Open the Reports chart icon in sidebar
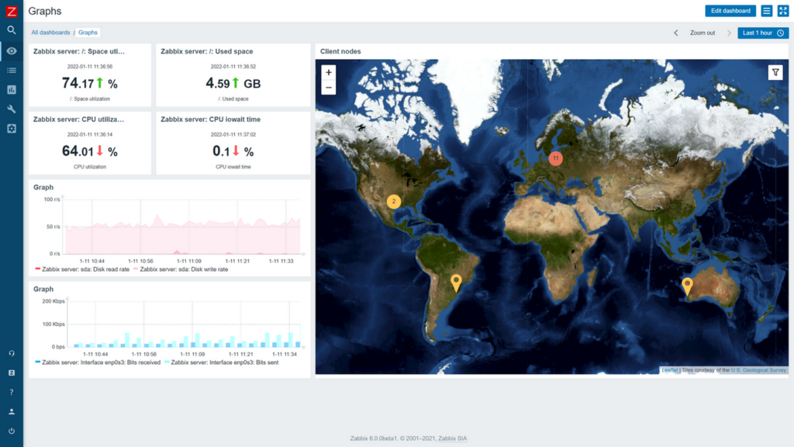This screenshot has width=794, height=447. 11,89
